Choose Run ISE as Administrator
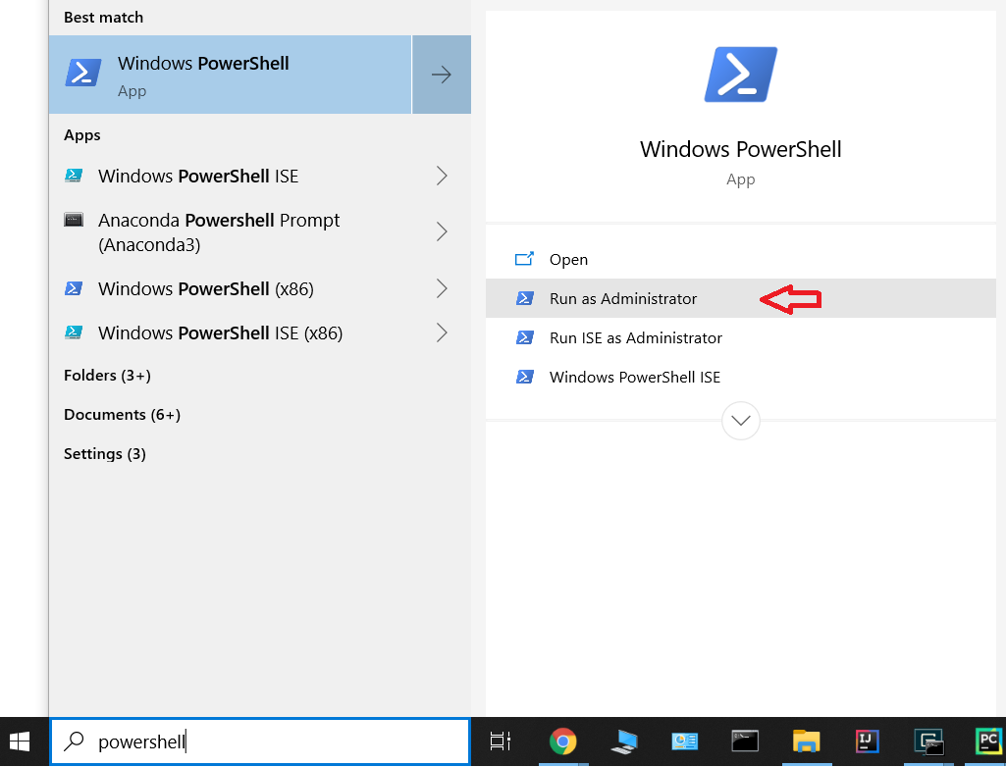The height and width of the screenshot is (767, 1006). (741, 337)
